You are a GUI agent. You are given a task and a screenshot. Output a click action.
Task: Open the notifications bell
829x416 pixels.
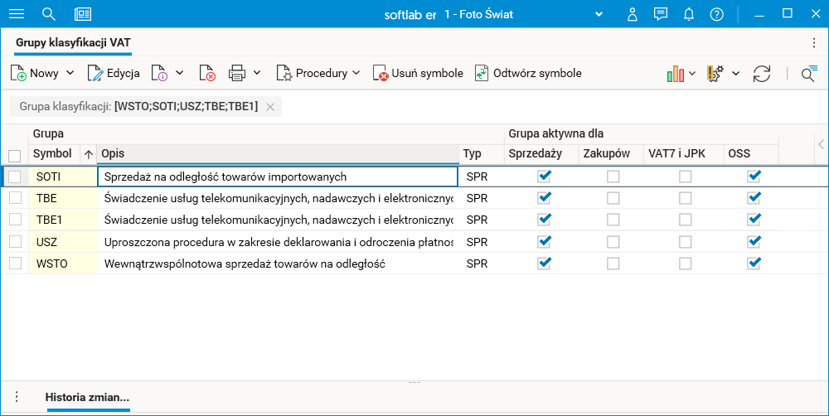click(x=689, y=14)
